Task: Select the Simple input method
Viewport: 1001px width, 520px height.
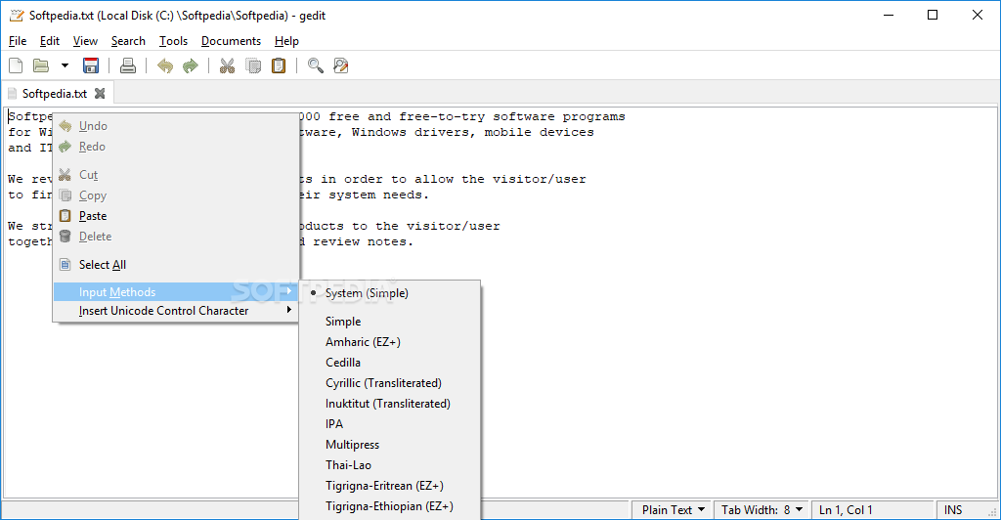Action: pos(389,322)
